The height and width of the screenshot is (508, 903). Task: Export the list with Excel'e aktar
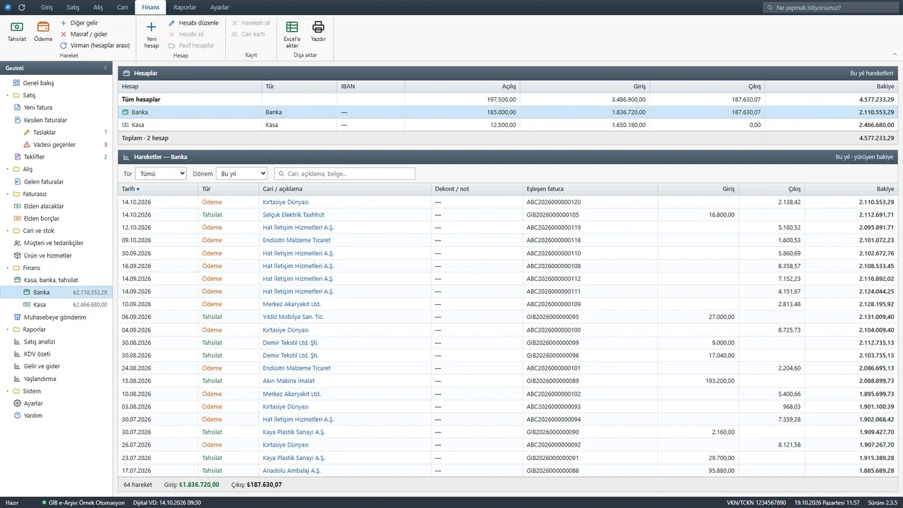[292, 34]
